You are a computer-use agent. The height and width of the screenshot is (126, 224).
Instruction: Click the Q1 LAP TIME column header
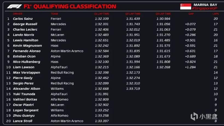point(101,14)
